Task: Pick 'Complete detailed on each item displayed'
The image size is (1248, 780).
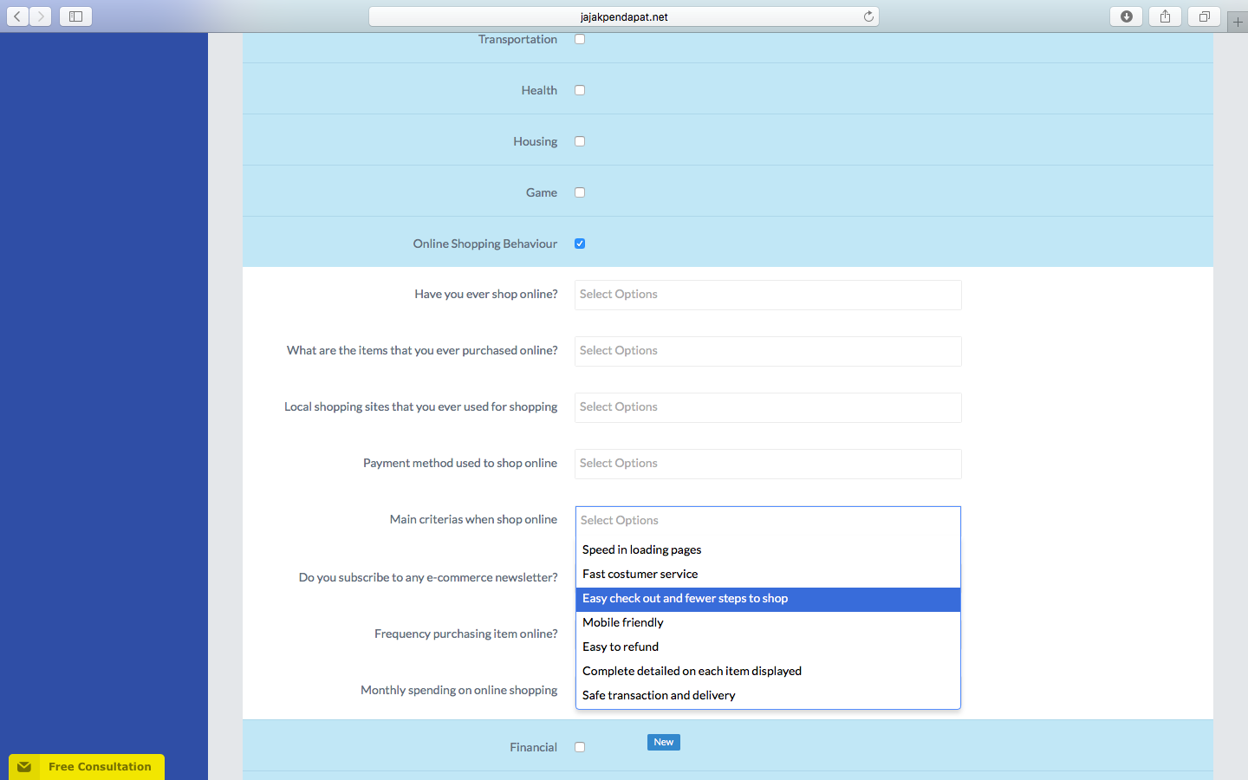Action: click(x=768, y=671)
